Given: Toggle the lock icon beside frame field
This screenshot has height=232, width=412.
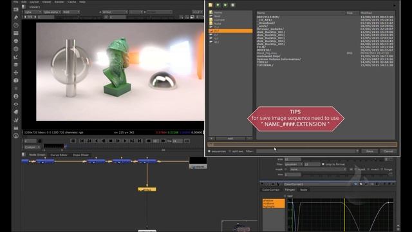Looking at the screenshot, I should (40, 141).
